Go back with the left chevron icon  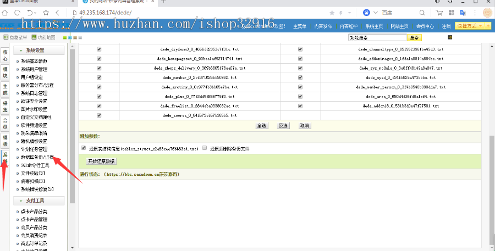pyautogui.click(x=57, y=13)
